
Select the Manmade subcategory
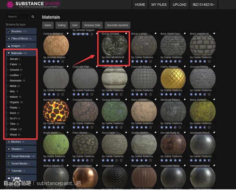[17, 81]
